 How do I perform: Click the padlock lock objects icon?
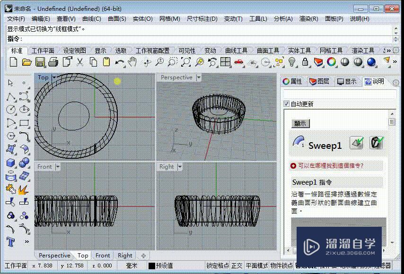(x=305, y=62)
